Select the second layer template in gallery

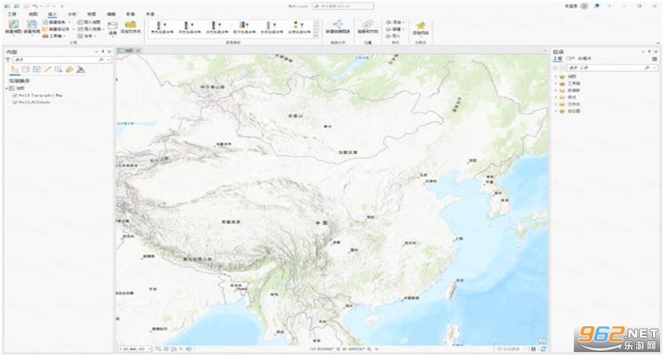pos(189,27)
